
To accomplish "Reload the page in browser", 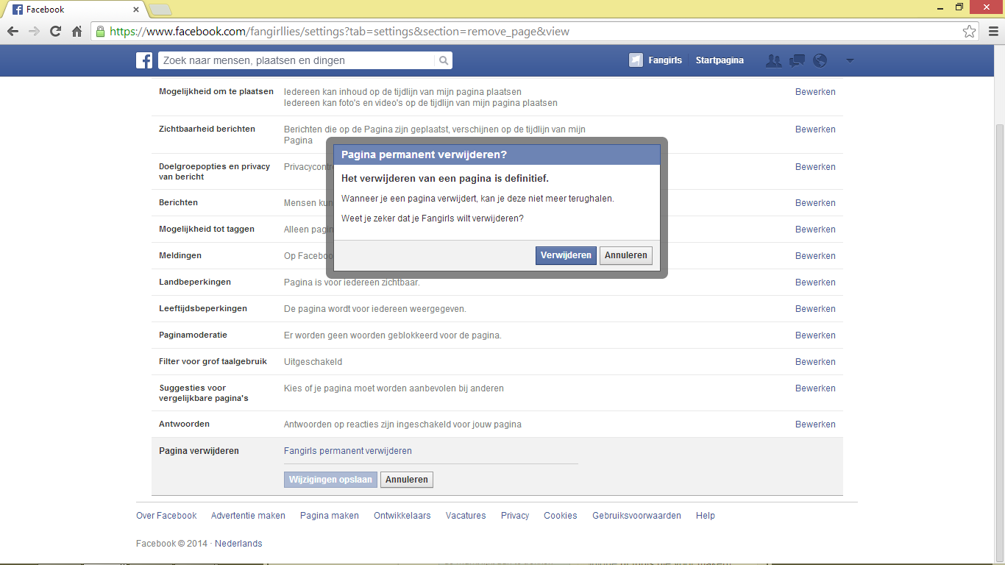I will tap(55, 32).
